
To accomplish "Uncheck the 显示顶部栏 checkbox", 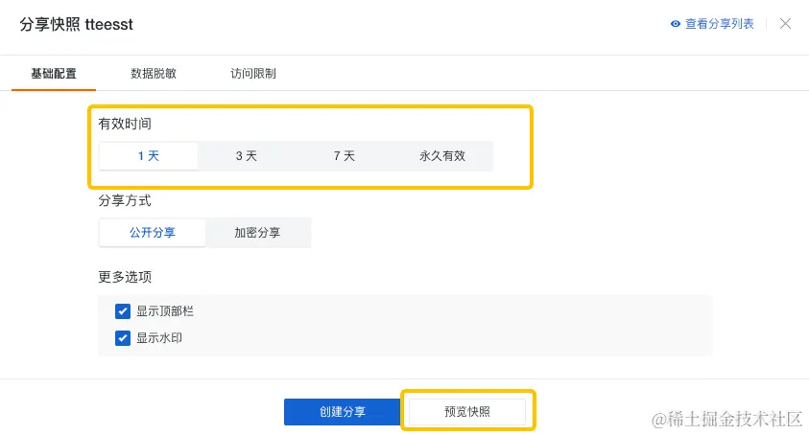I will 123,311.
